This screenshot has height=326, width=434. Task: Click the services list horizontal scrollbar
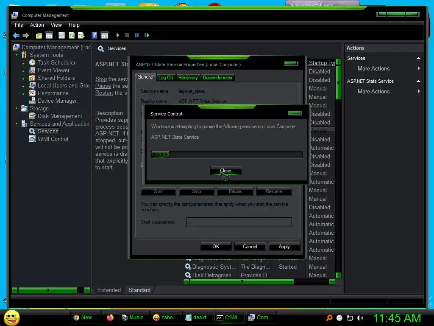point(259,282)
